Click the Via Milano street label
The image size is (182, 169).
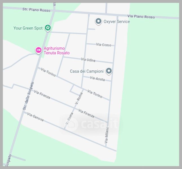[106, 135]
